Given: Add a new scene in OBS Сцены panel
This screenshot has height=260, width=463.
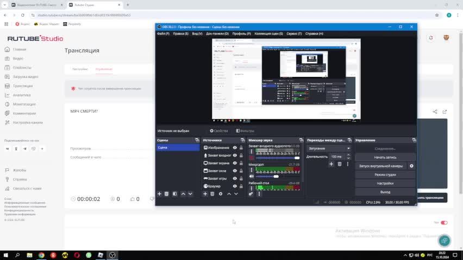Looking at the screenshot, I should [159, 194].
